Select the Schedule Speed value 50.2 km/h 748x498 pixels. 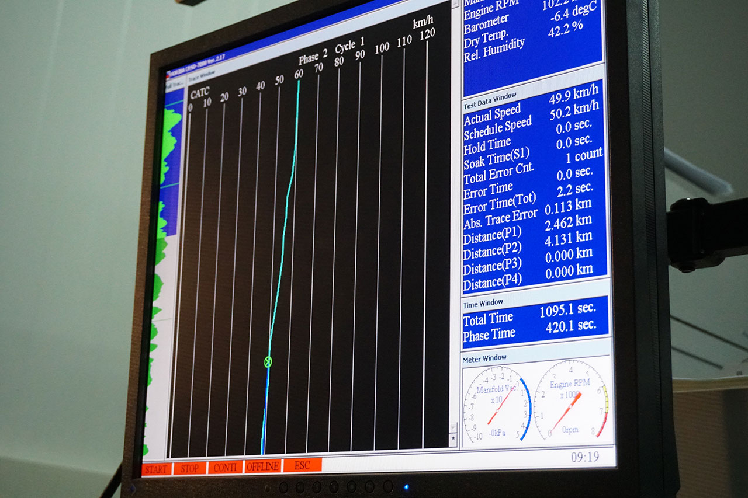pyautogui.click(x=574, y=110)
